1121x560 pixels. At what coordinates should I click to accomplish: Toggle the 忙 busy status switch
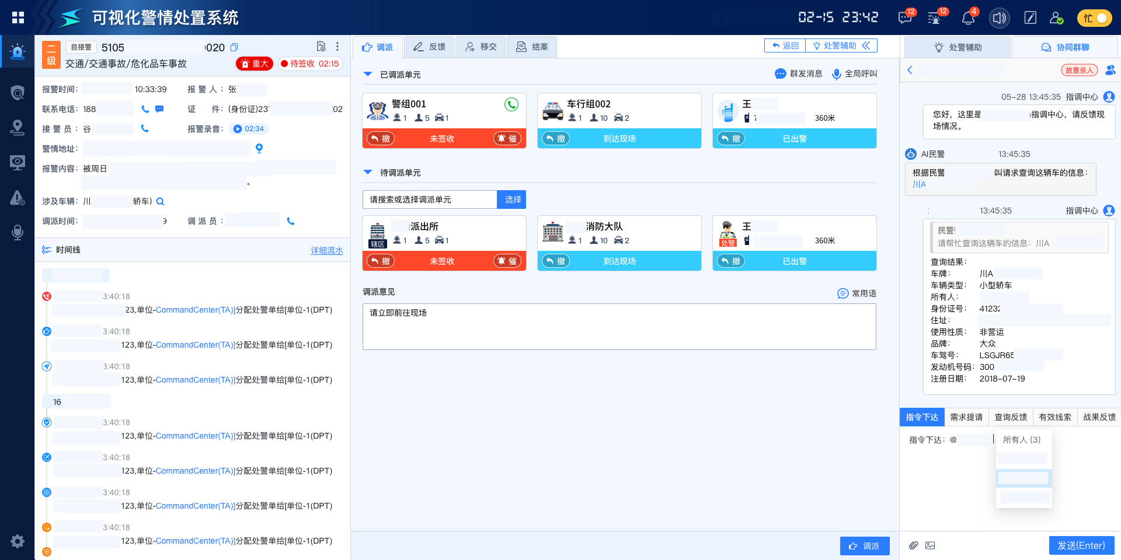[x=1094, y=18]
